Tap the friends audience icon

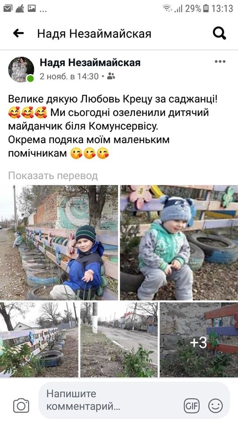[x=111, y=76]
